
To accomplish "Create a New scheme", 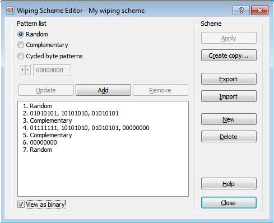I will [x=229, y=119].
